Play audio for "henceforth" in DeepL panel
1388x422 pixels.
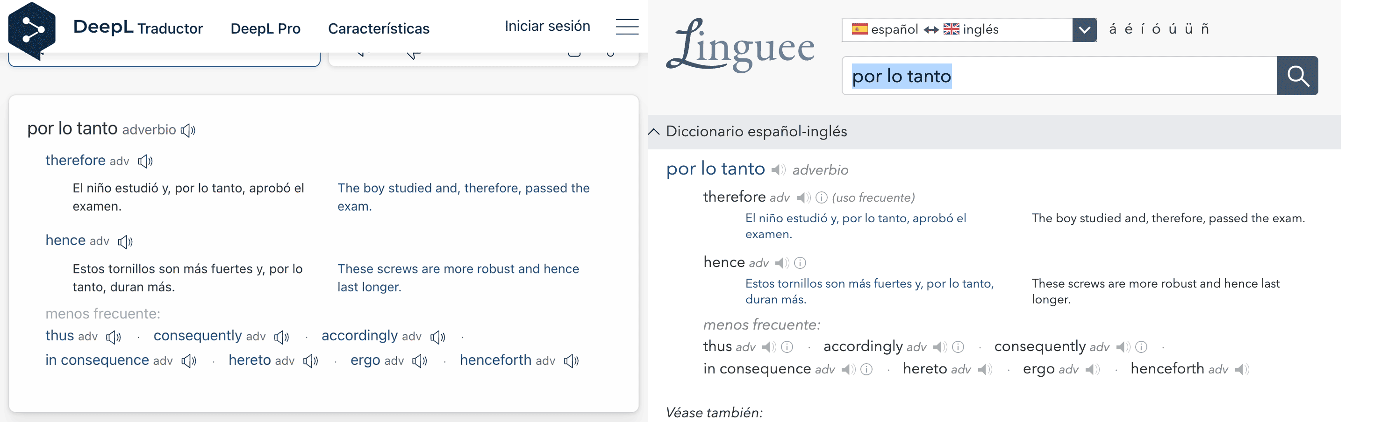pos(571,361)
